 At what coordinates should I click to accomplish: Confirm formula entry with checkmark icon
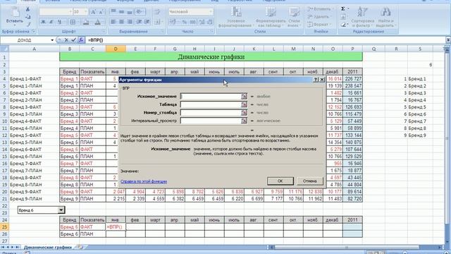(73, 40)
